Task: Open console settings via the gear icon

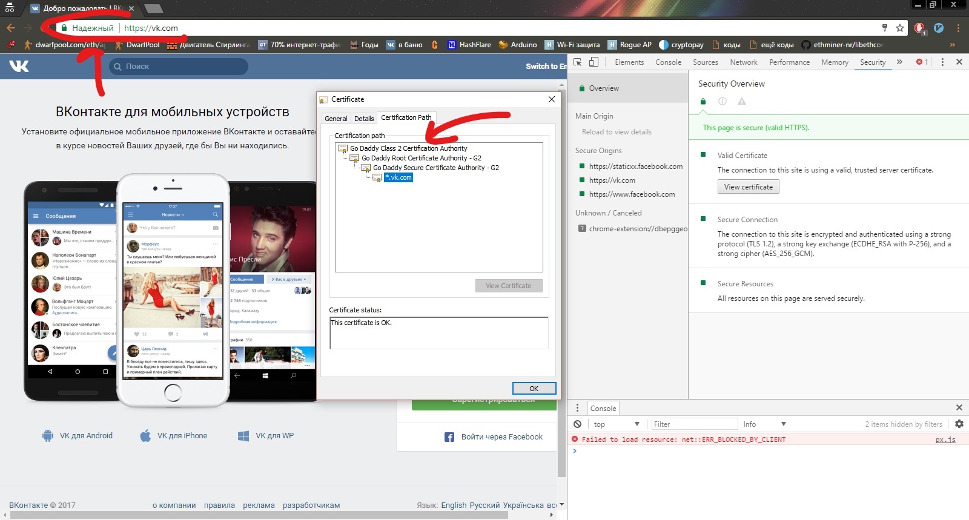Action: pyautogui.click(x=959, y=424)
